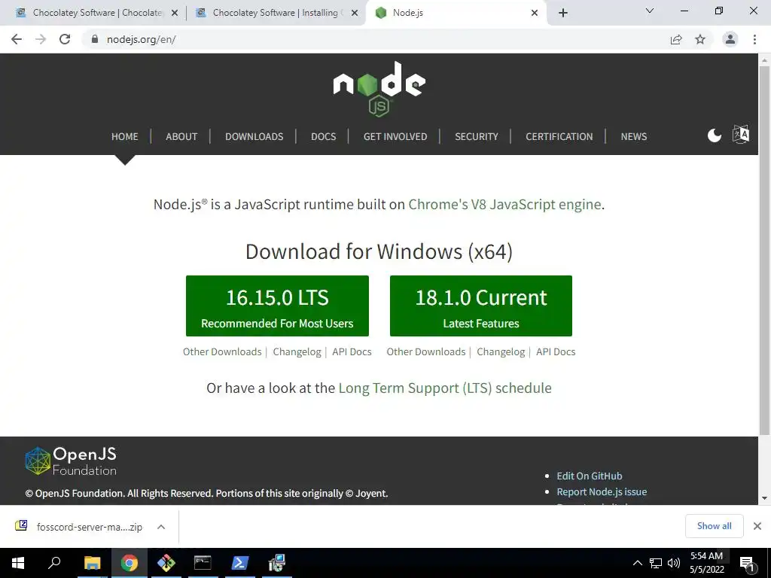Image resolution: width=771 pixels, height=578 pixels.
Task: Open GET INVOLVED nav item
Action: [395, 137]
